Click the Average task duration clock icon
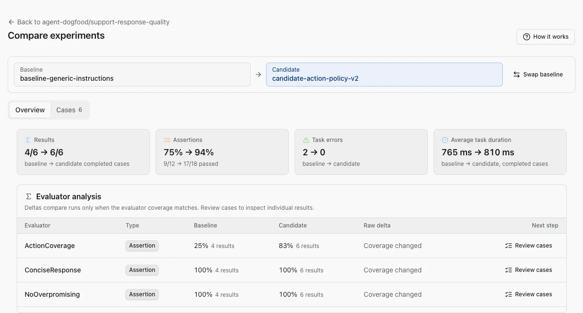Viewport: 583px width, 313px height. (445, 140)
